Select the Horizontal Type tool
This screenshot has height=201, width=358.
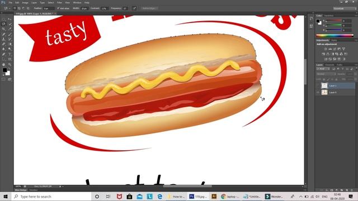coord(10,54)
